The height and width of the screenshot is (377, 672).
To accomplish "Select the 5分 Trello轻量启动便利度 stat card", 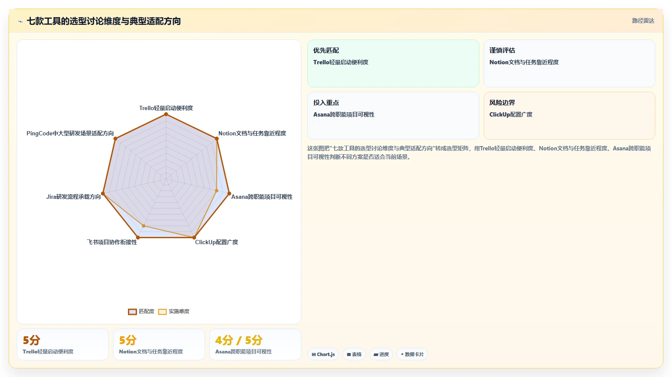I will tap(62, 344).
